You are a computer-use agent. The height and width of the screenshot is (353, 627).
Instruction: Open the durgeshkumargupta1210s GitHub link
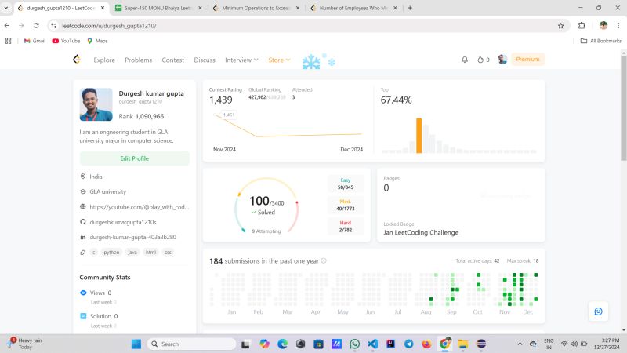123,222
